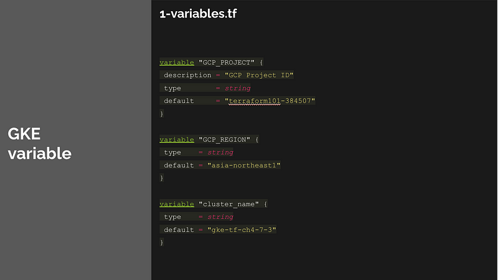Click the variable keyword before cluster_name

(x=177, y=204)
